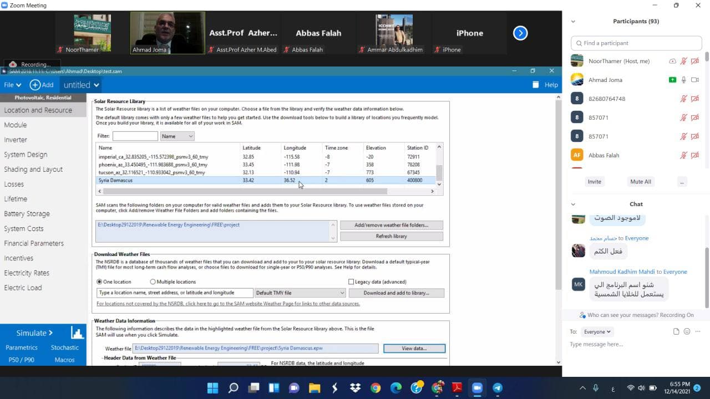
Task: Open Windows Search from taskbar
Action: click(233, 388)
